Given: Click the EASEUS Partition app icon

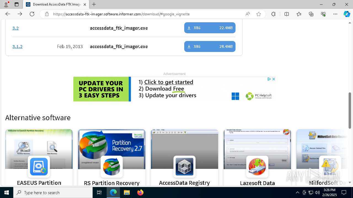Looking at the screenshot, I should (39, 167).
